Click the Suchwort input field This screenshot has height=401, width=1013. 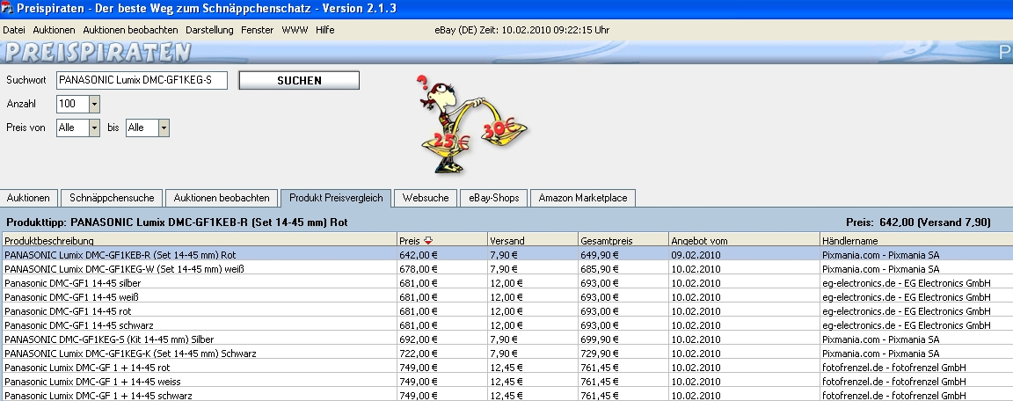tap(142, 80)
